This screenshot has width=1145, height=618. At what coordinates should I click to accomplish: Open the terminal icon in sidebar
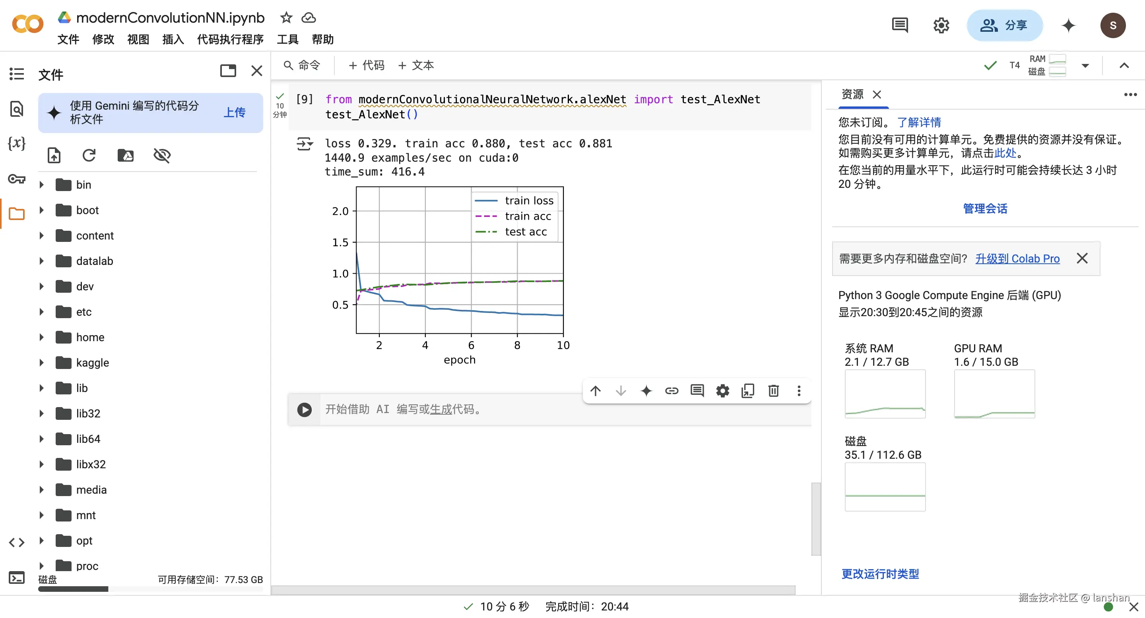(x=16, y=578)
